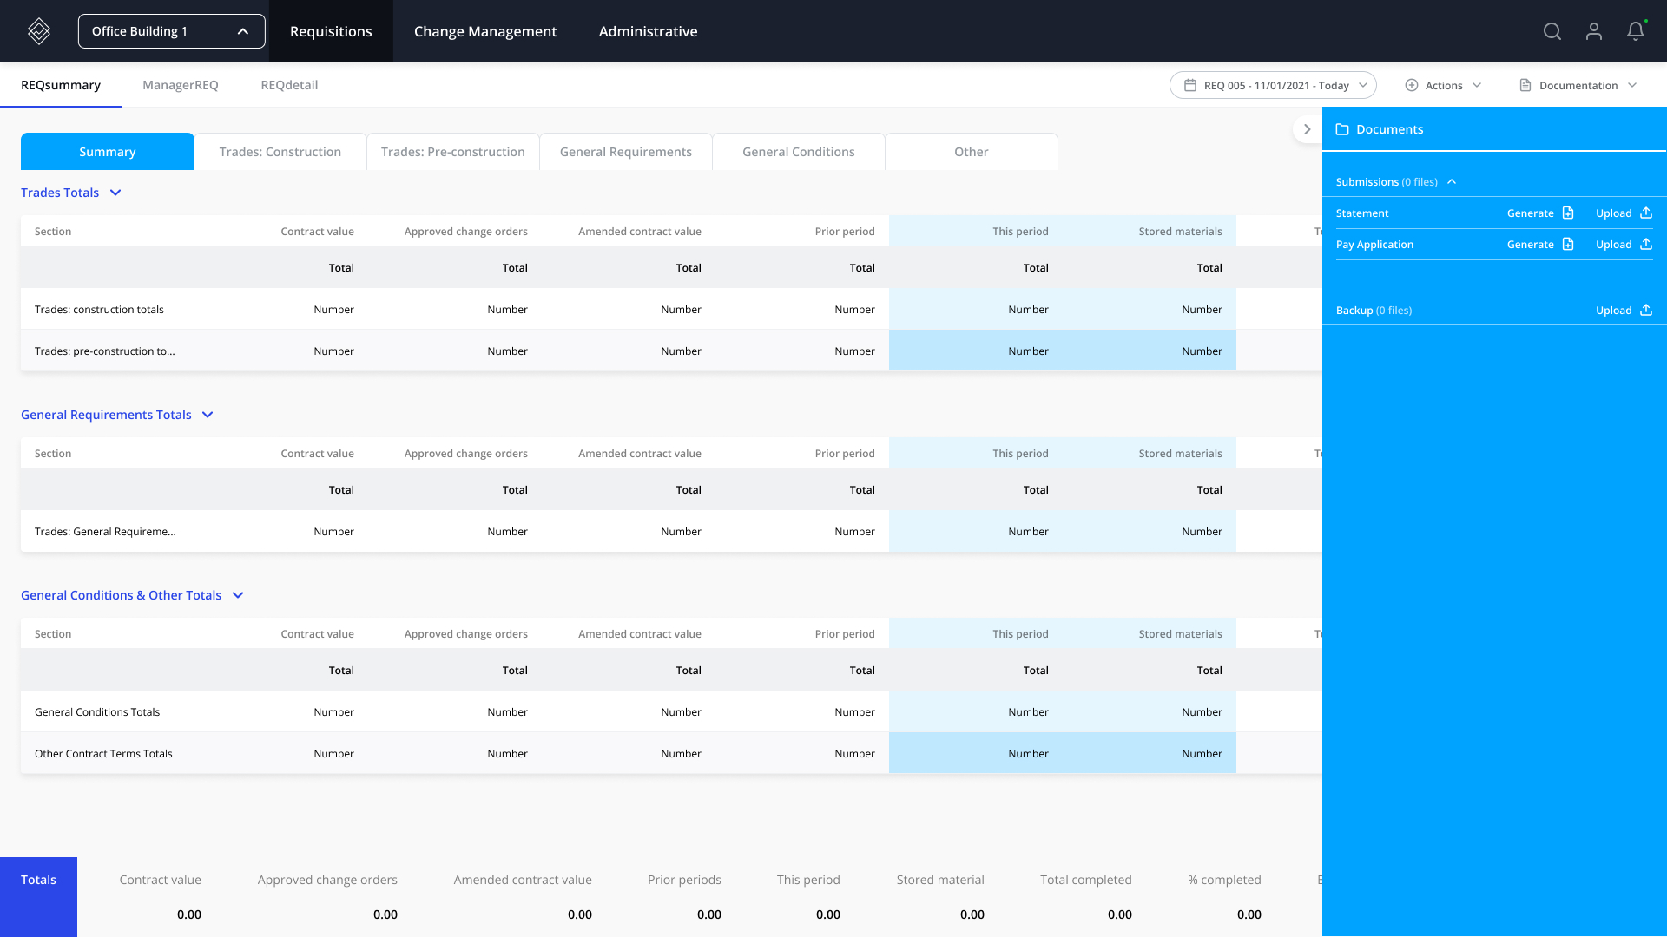Expand the Trades Totals section
The image size is (1667, 937).
coord(115,193)
